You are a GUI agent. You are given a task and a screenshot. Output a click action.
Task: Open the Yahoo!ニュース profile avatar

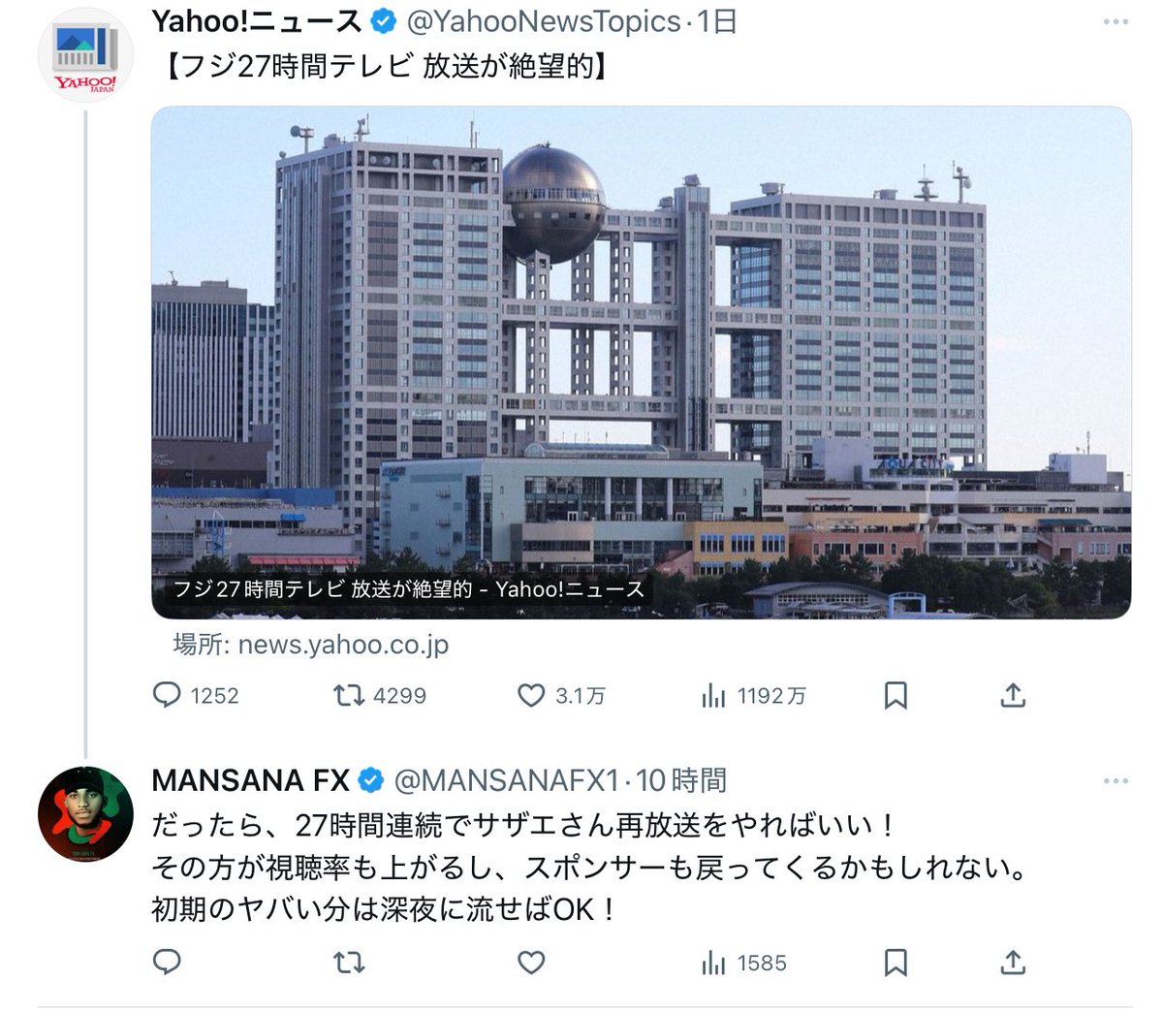[85, 54]
